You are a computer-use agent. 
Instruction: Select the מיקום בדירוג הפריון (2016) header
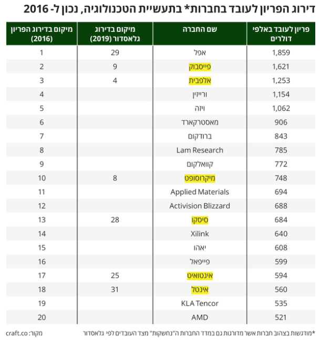[42, 34]
